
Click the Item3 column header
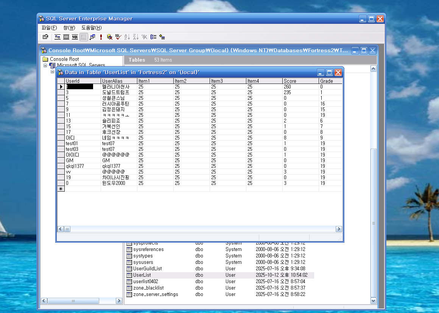(228, 81)
